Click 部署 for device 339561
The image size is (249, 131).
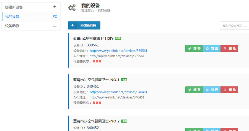pyautogui.click(x=194, y=49)
